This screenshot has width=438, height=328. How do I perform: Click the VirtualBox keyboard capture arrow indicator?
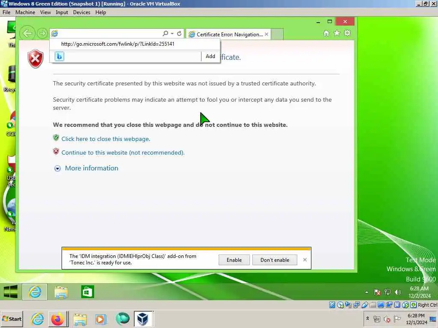point(414,305)
